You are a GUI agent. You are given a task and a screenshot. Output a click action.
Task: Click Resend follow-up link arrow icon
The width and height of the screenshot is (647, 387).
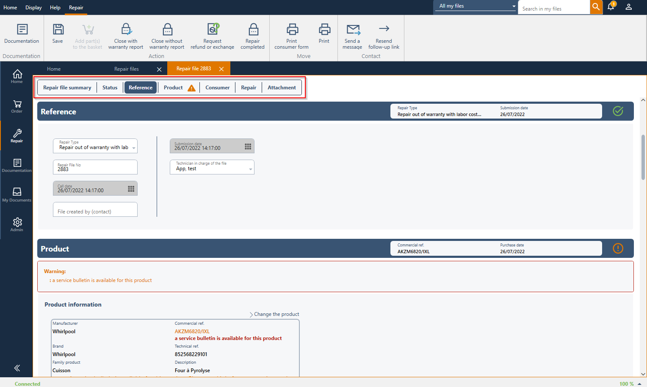(x=384, y=29)
